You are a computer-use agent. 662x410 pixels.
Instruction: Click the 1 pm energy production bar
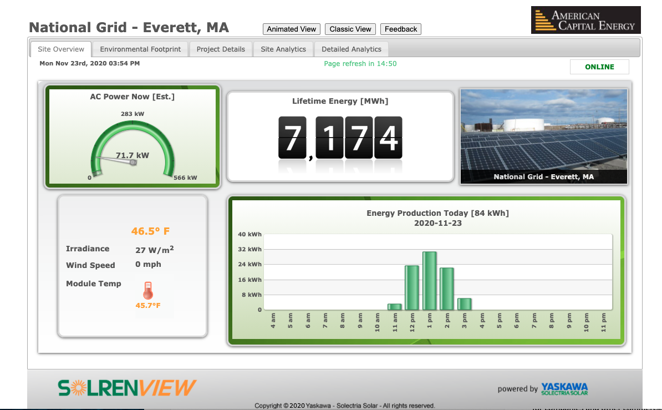coord(429,281)
